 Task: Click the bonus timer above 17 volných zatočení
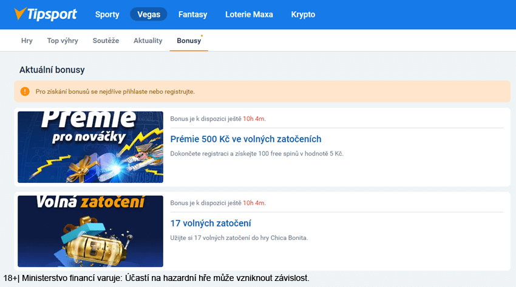pyautogui.click(x=218, y=203)
